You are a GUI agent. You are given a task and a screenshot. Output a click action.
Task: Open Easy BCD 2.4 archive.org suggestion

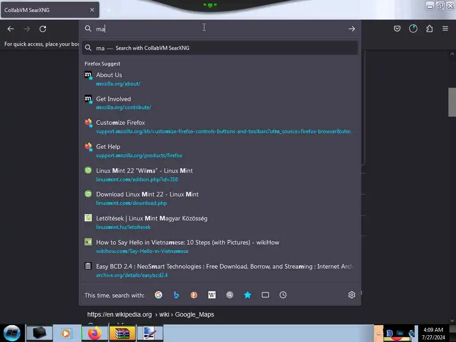220,270
